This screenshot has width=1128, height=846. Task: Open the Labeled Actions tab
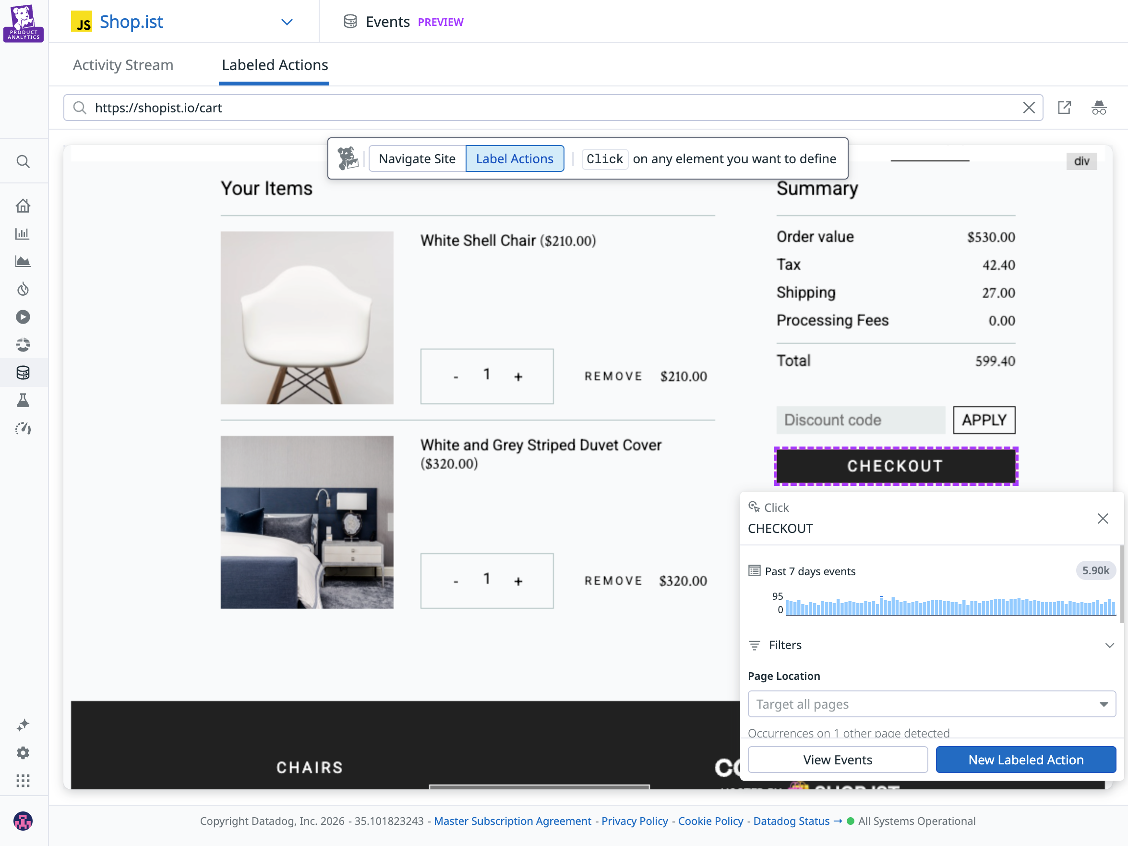[x=275, y=65]
